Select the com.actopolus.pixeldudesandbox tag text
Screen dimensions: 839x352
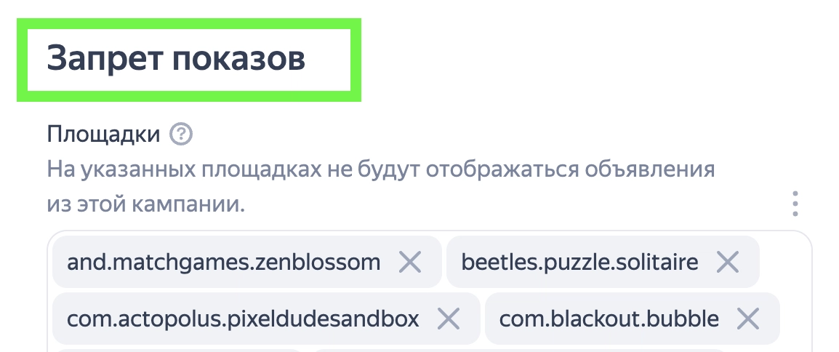[x=243, y=319]
